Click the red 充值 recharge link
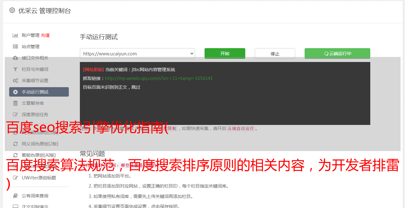The image size is (405, 208). pos(45,35)
